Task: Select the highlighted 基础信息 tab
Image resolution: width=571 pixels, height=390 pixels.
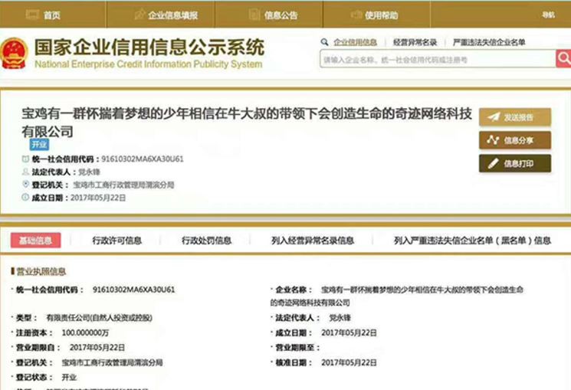Action: pyautogui.click(x=35, y=241)
